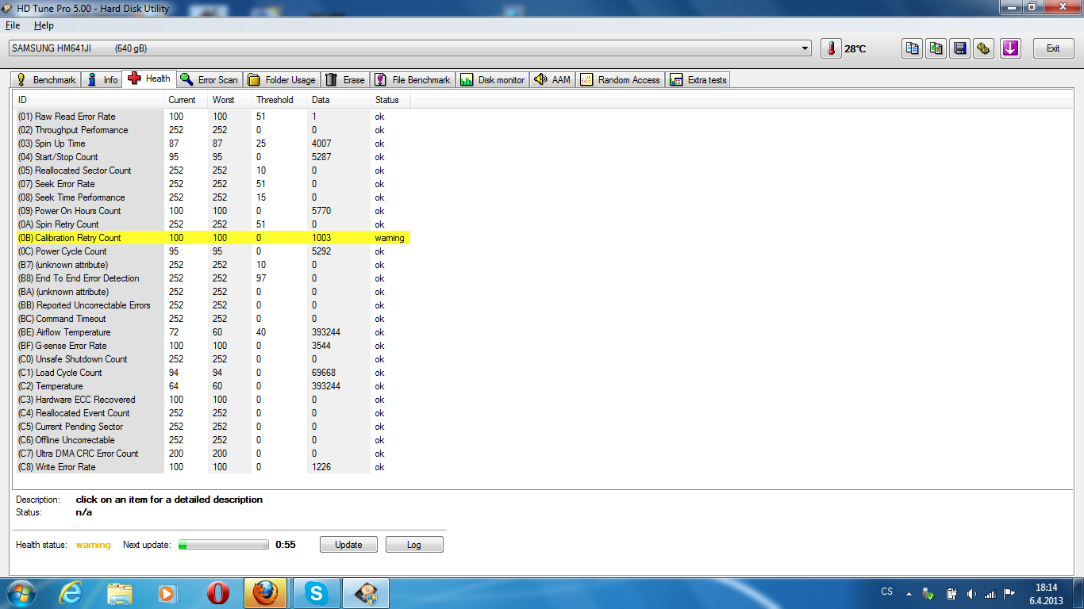1084x609 pixels.
Task: Open the Error Scan tab
Action: [209, 80]
